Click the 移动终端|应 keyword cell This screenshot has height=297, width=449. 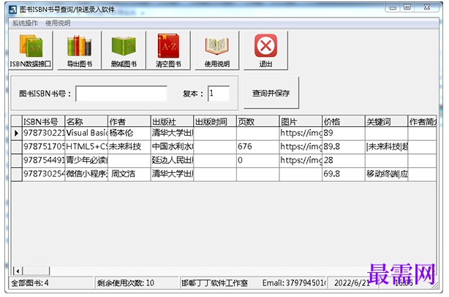click(386, 174)
